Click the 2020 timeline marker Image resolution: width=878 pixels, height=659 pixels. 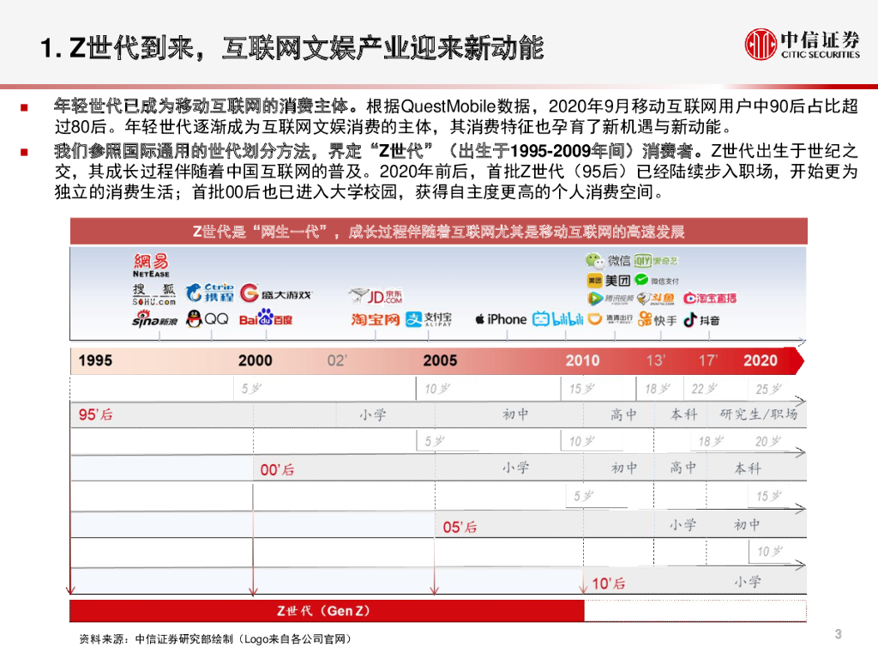761,360
